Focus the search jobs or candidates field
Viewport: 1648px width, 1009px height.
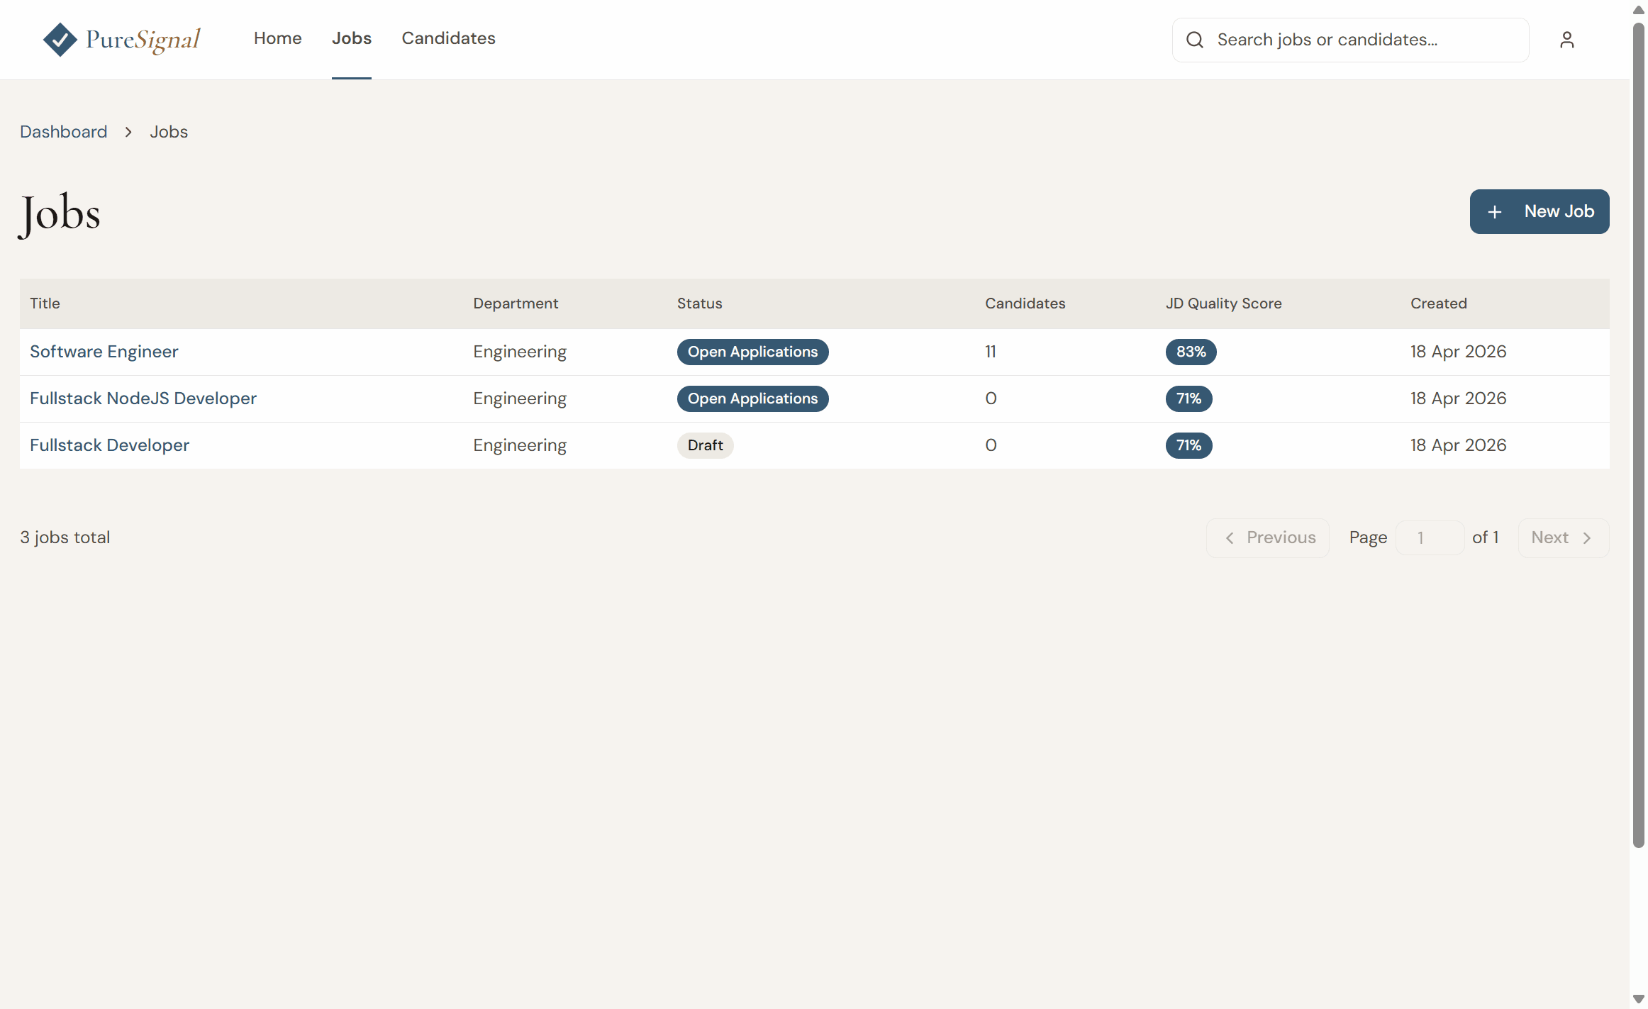click(1350, 40)
